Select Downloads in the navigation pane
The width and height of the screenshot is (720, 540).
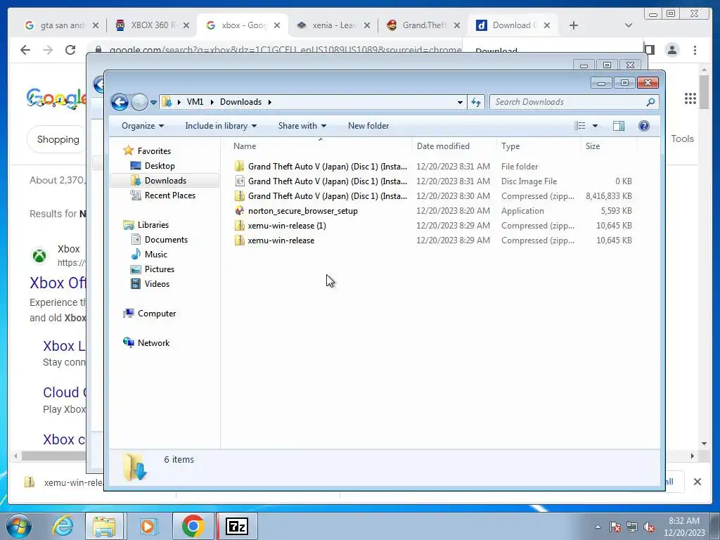pos(165,181)
